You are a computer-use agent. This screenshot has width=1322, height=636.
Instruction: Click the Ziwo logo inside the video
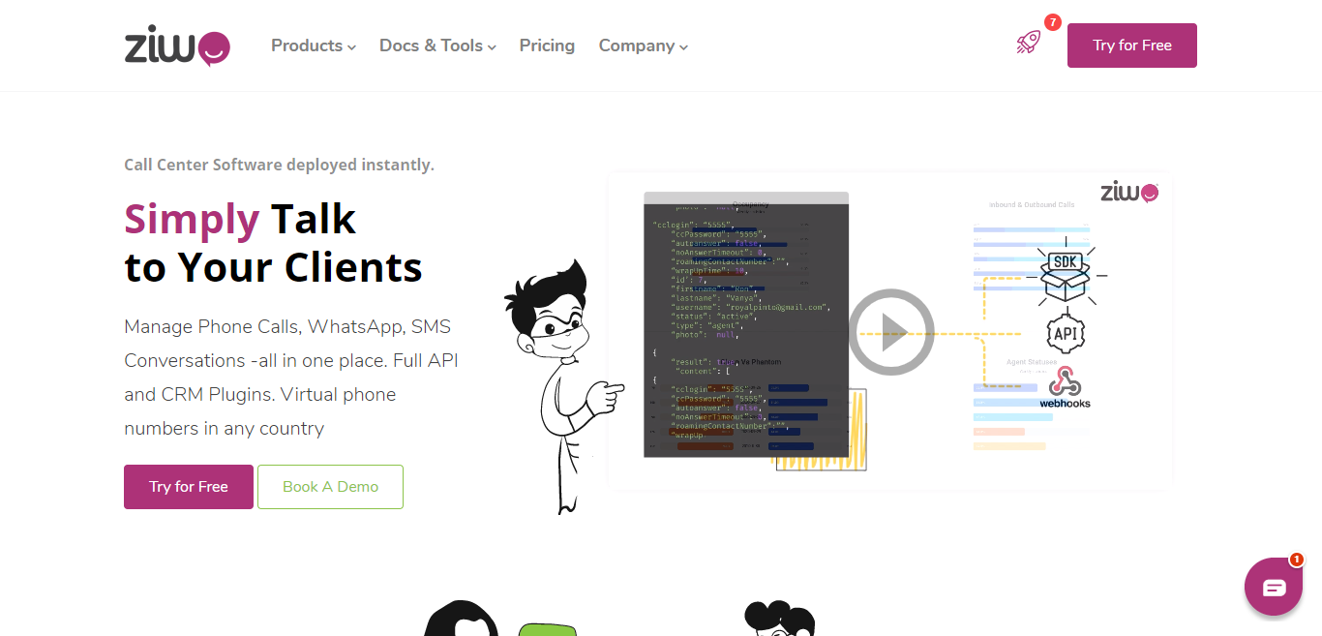tap(1129, 192)
